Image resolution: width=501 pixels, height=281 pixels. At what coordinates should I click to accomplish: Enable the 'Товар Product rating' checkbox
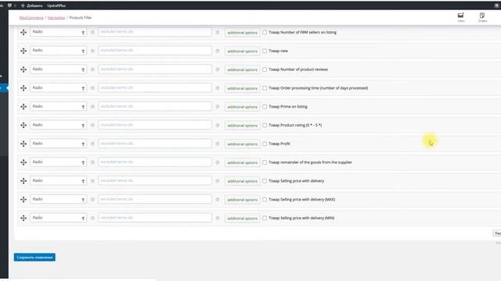point(265,125)
